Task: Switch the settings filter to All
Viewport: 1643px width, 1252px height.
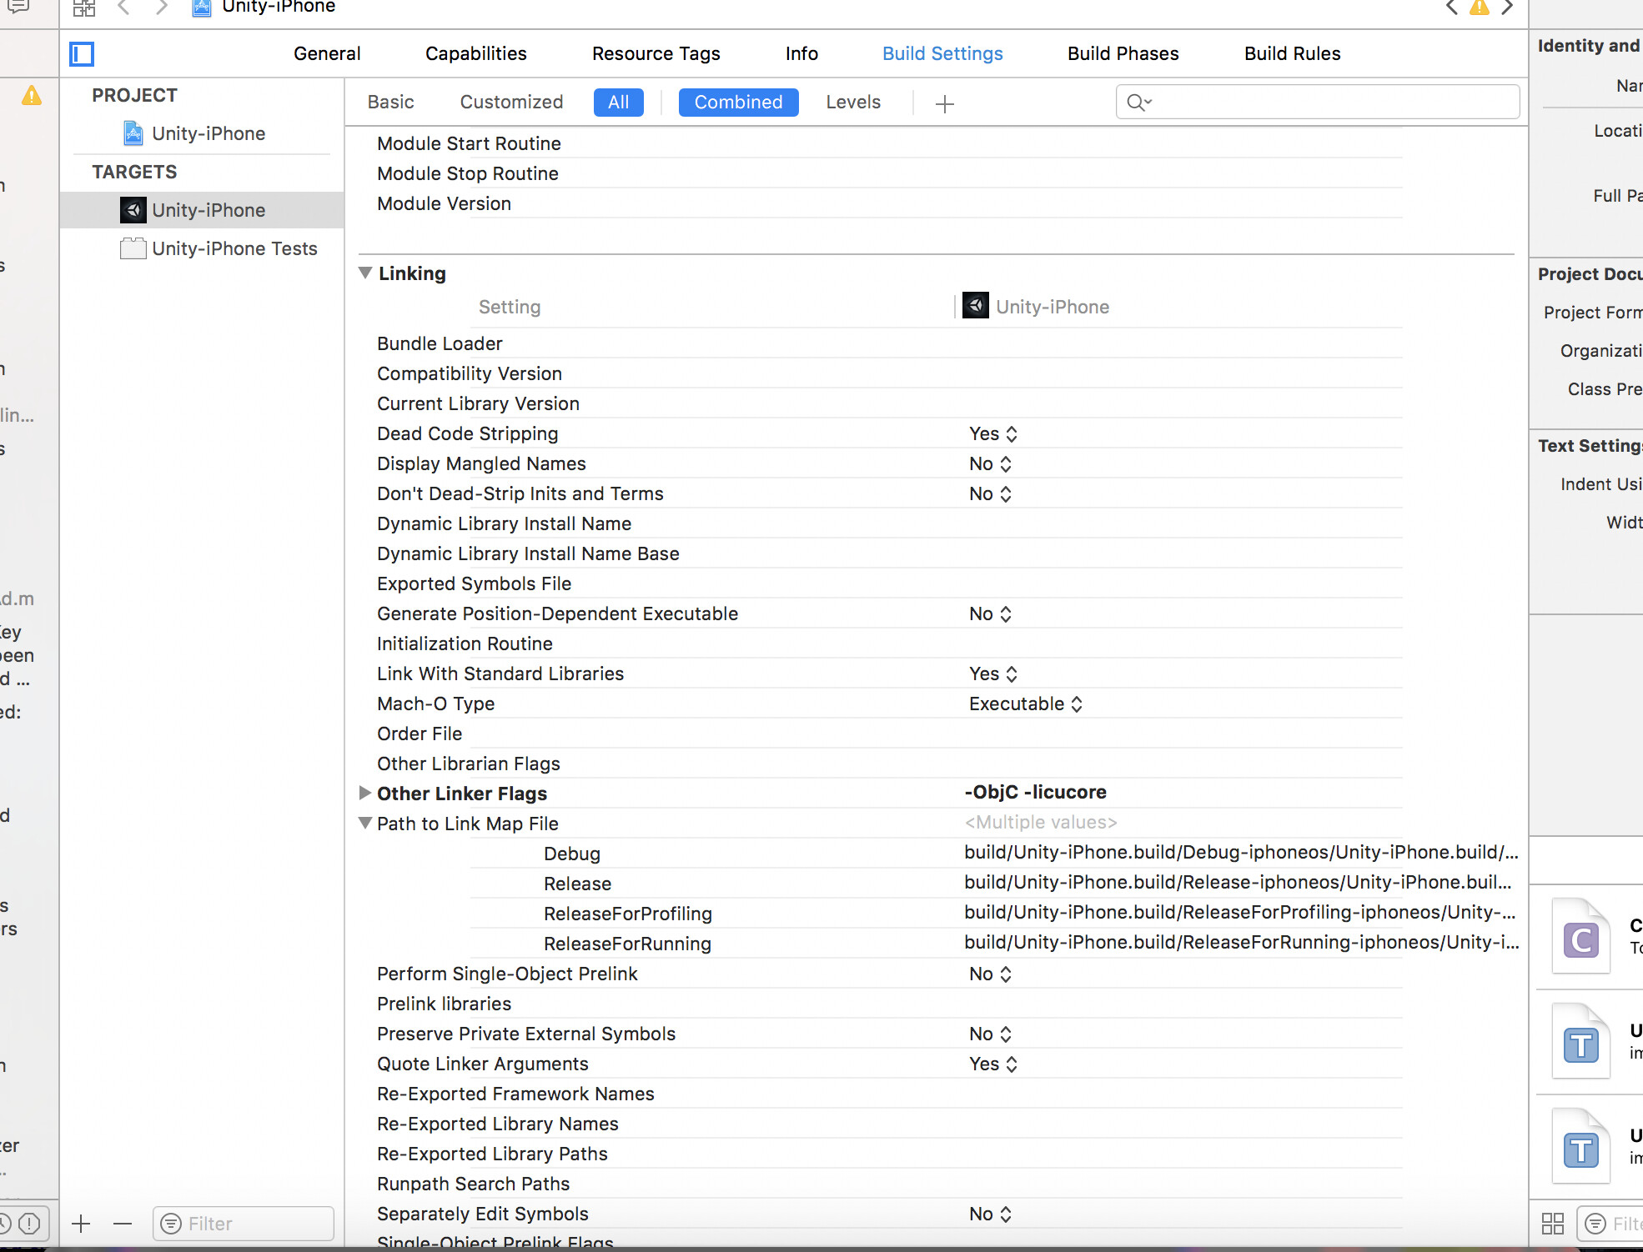Action: point(618,103)
